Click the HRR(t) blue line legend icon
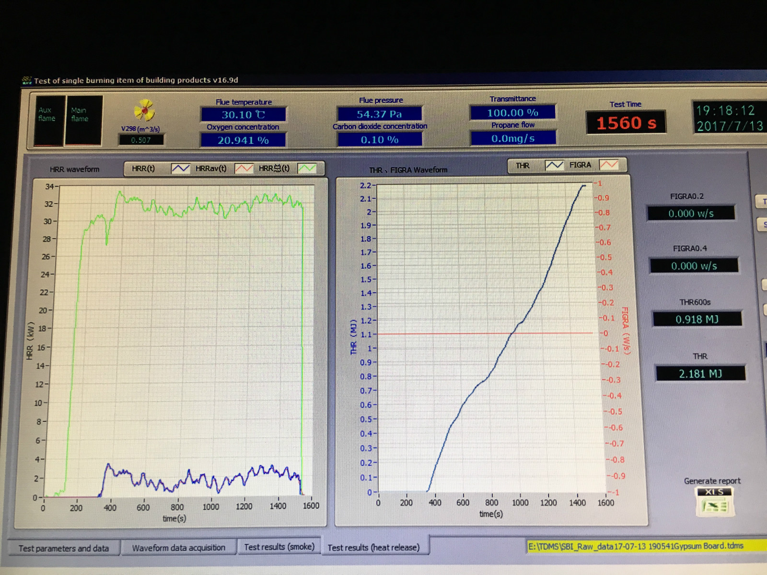This screenshot has height=575, width=767. click(x=180, y=169)
